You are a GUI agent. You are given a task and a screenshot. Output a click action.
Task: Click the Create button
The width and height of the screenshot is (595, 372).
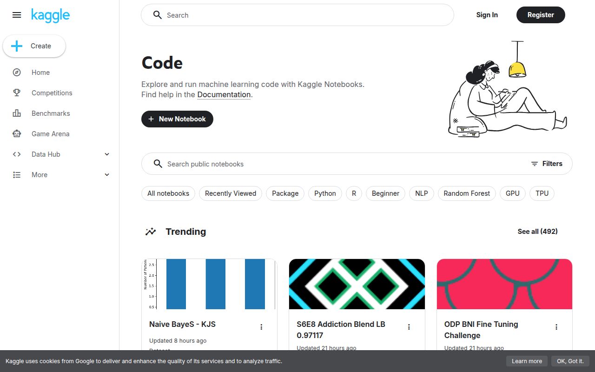34,46
